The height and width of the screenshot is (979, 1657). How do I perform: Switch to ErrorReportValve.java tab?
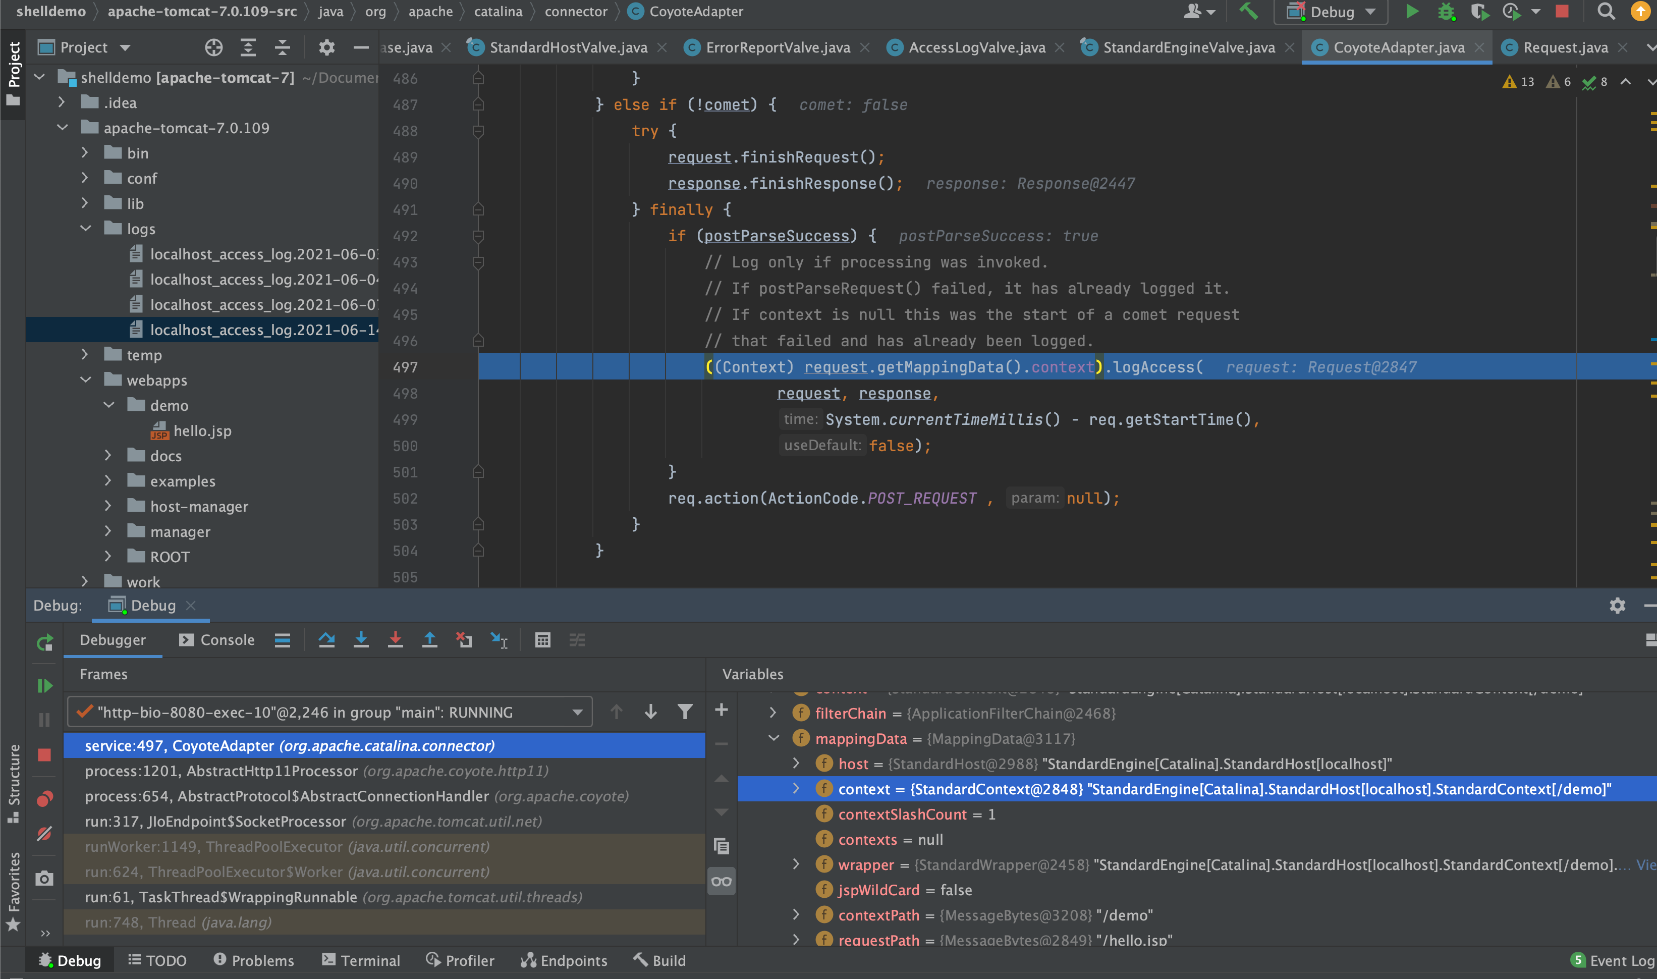point(777,47)
